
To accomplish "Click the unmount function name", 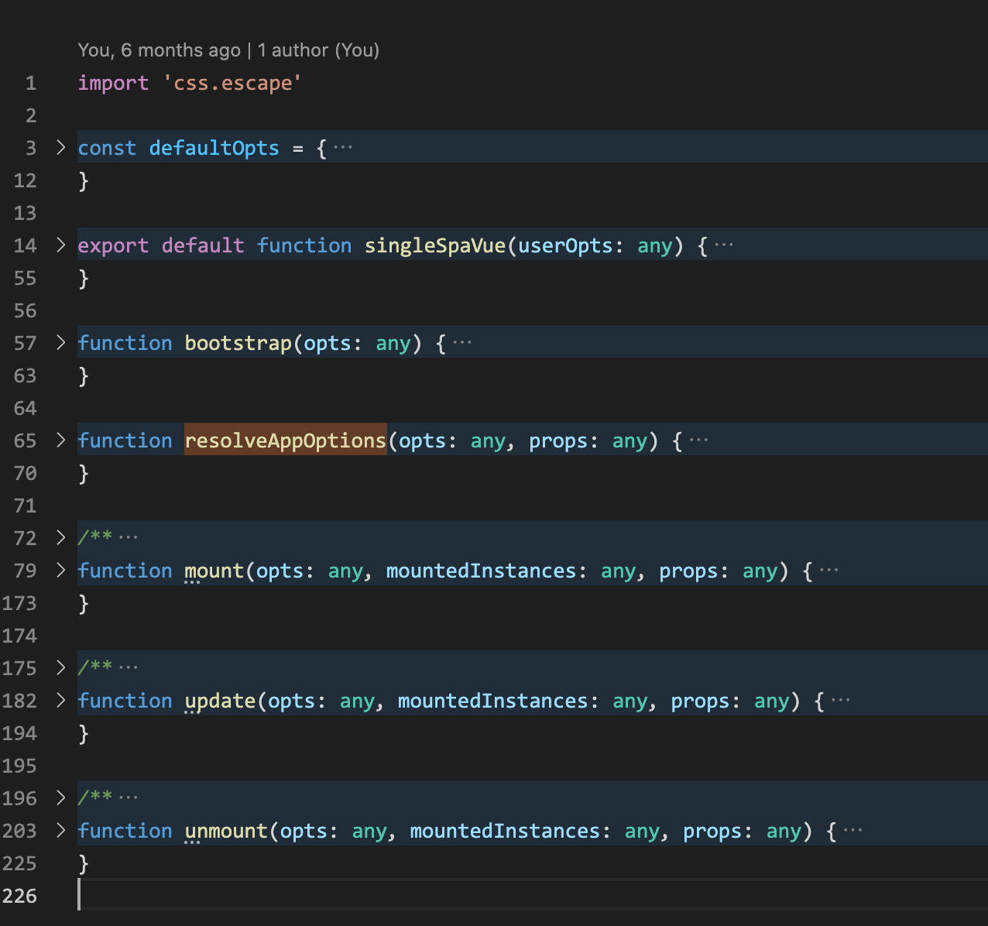I will [x=225, y=831].
